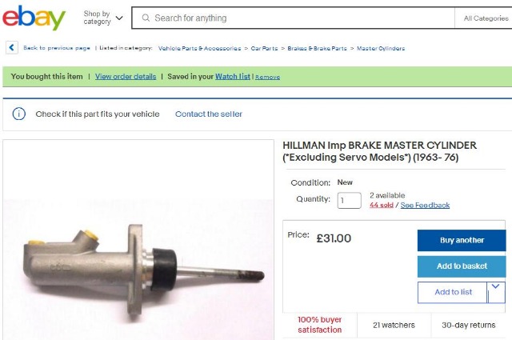Click the search magnifier icon
Image resolution: width=512 pixels, height=340 pixels.
146,18
